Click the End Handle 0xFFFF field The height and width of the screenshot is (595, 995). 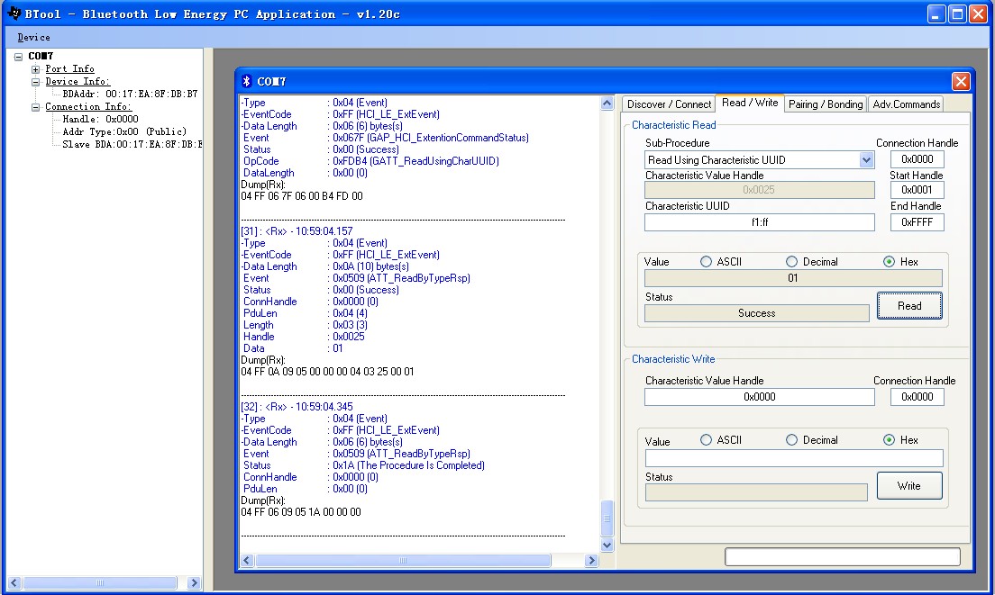click(x=917, y=222)
